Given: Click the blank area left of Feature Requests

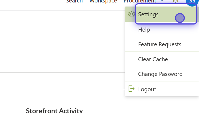Looking at the screenshot, I should click(132, 44).
